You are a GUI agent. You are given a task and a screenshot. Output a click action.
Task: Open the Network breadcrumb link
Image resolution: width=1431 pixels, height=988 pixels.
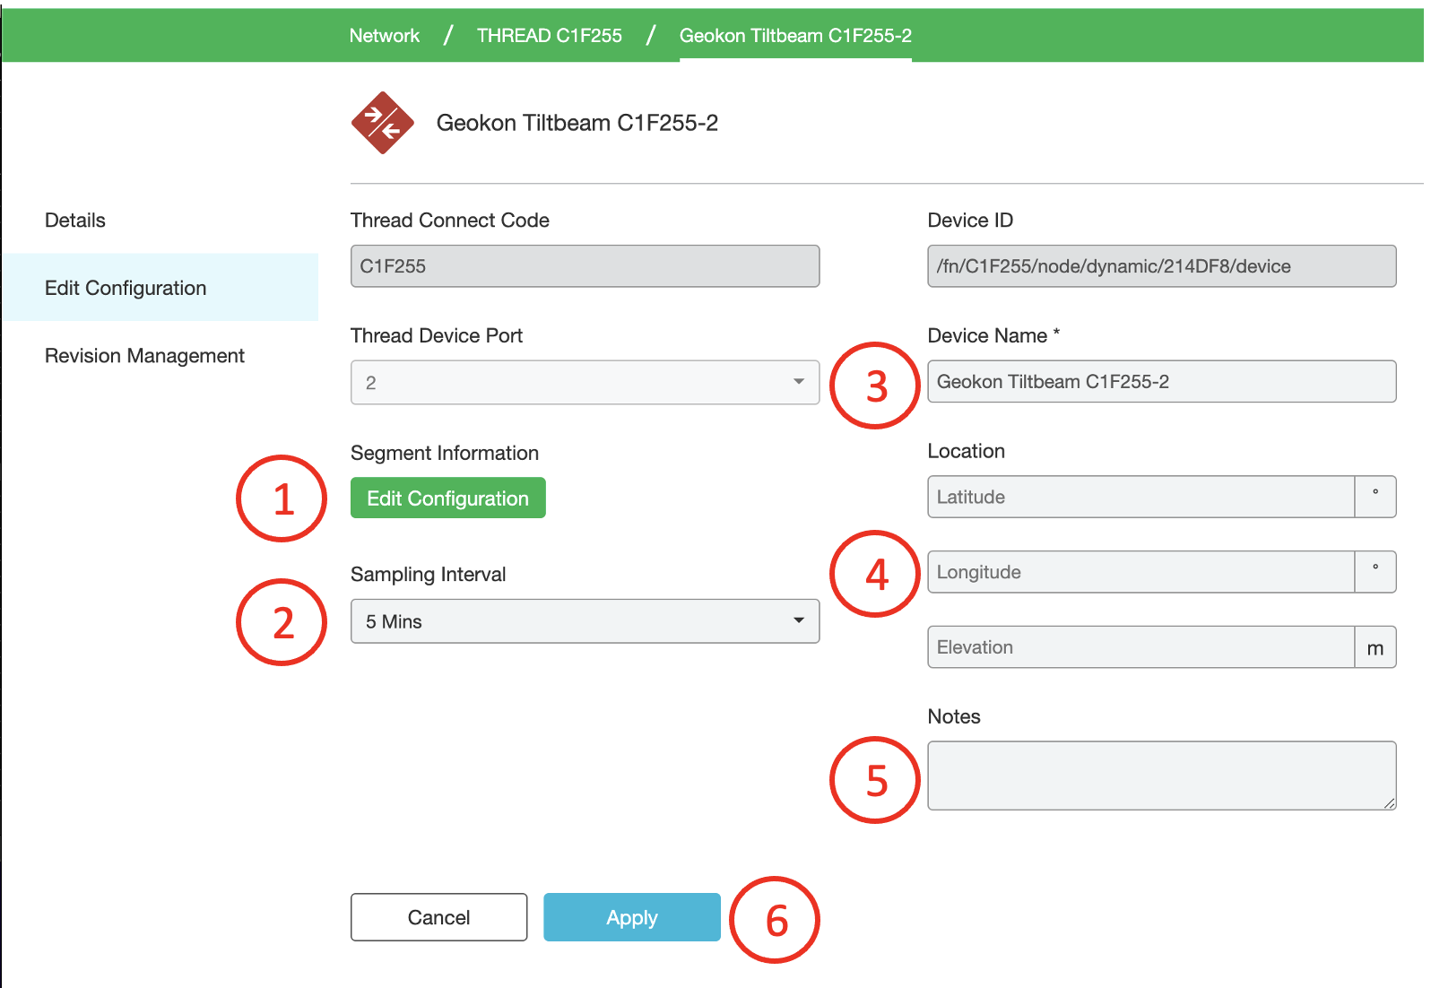click(385, 36)
